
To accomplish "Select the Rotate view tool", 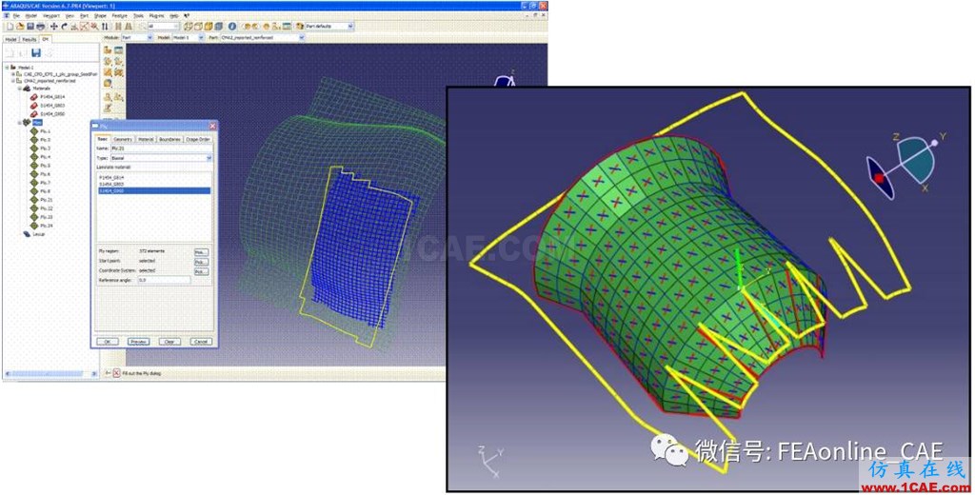I will coord(64,26).
